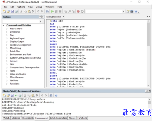Undo last edit in main toolbar
155x121 pixels.
(x=38, y=11)
